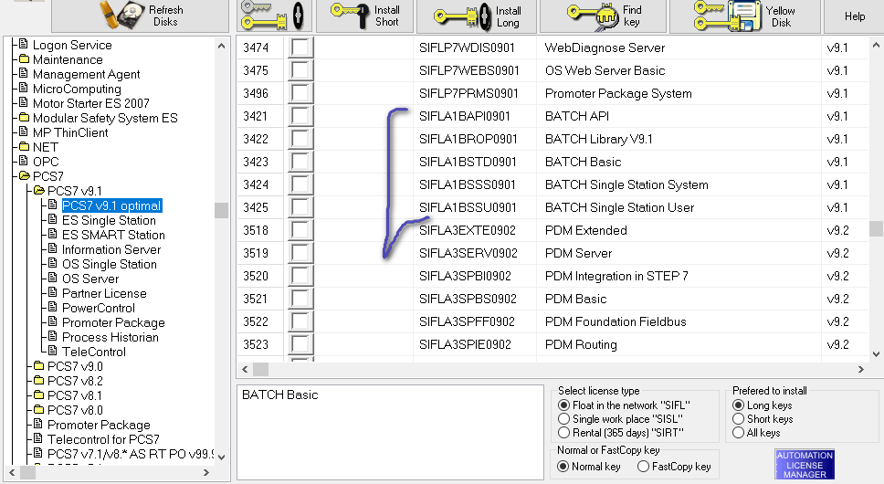Select ES SMART Station item

pyautogui.click(x=113, y=235)
